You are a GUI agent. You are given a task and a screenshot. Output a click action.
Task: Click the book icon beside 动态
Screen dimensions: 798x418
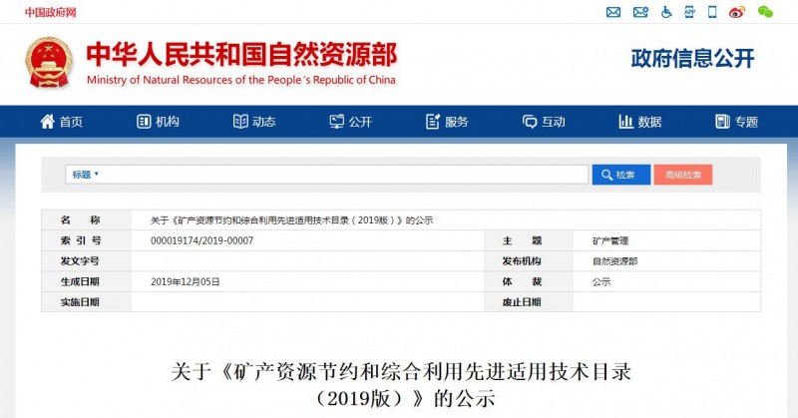pos(240,121)
